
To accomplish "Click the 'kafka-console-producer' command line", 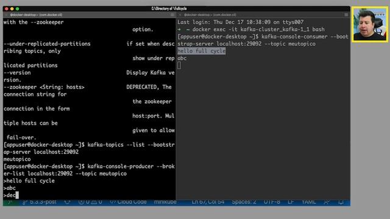I will pos(89,166).
